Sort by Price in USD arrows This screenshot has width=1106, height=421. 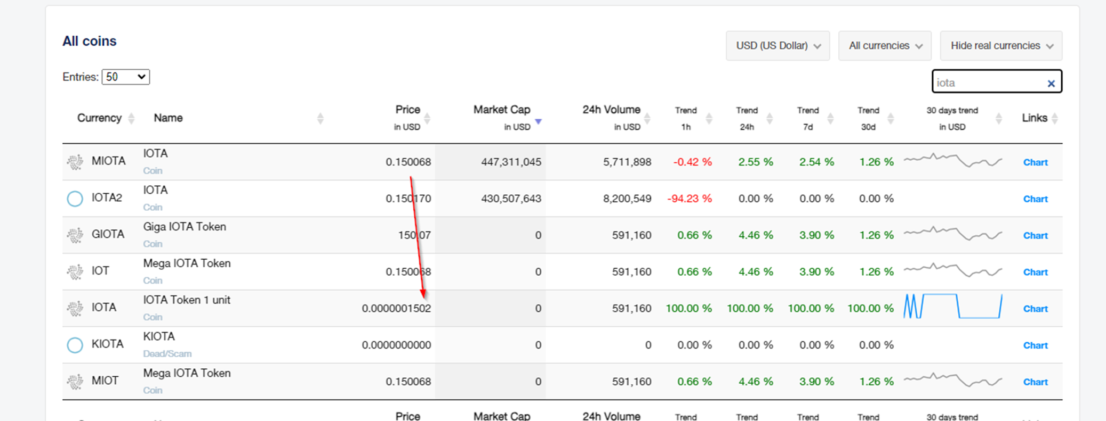coord(427,118)
